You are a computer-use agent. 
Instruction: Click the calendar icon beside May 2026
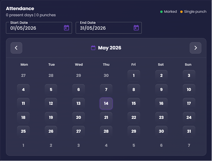(x=93, y=48)
